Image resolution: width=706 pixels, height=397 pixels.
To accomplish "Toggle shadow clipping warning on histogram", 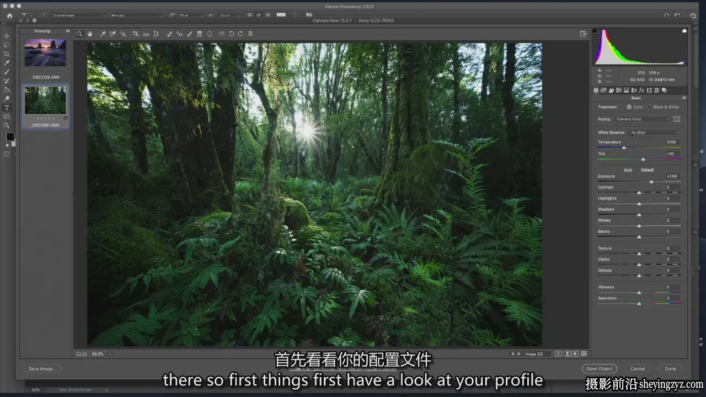I will pos(595,31).
